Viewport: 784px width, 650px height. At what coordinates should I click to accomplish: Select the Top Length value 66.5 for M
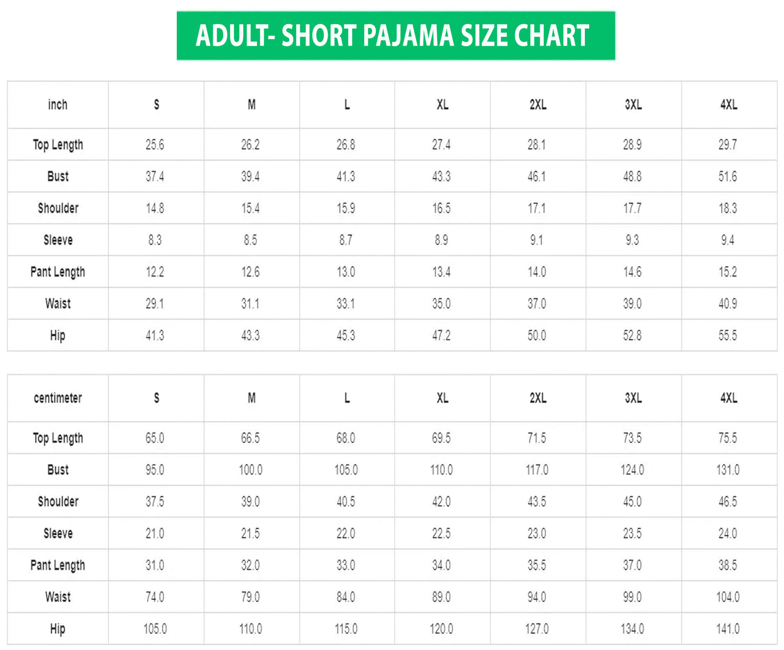coord(250,438)
